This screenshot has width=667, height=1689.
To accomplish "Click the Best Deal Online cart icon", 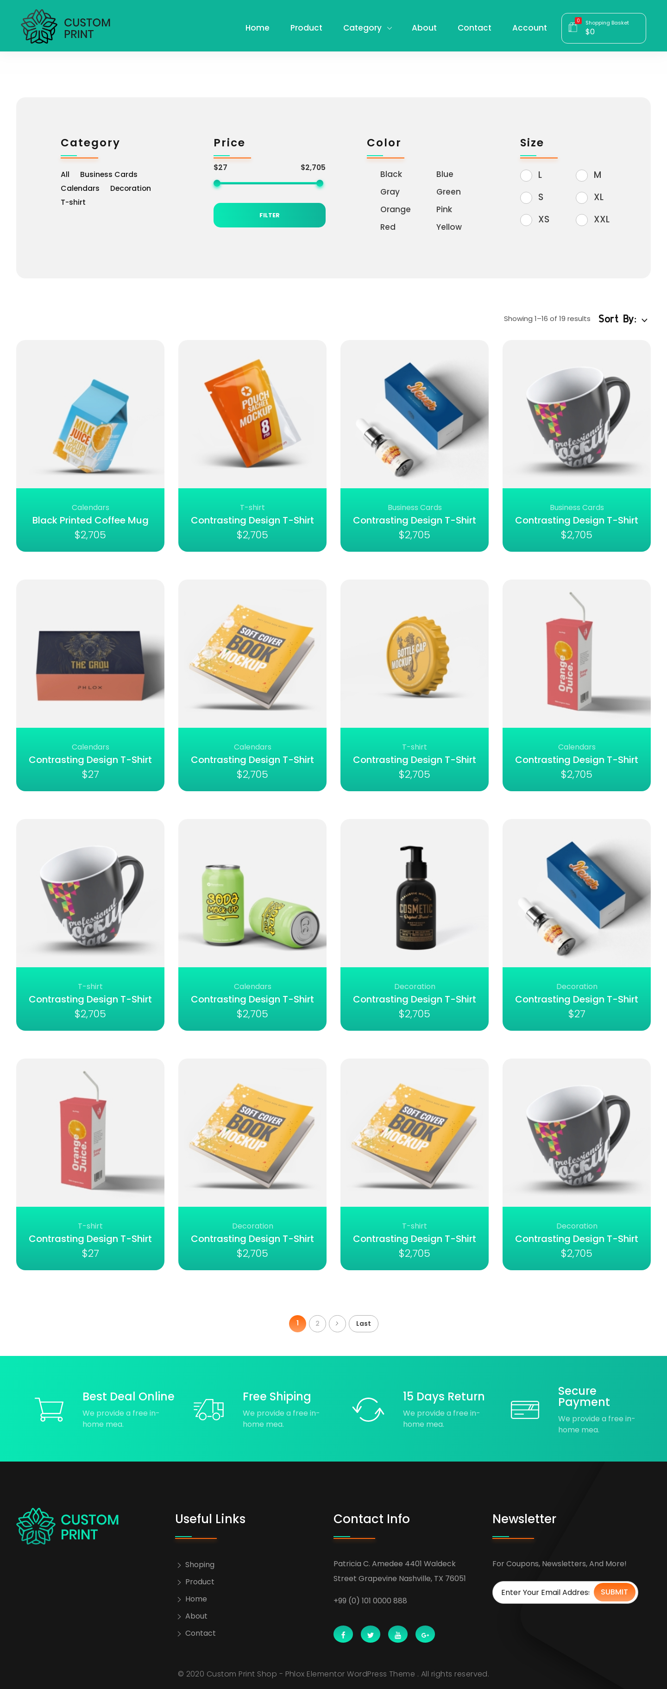I will coord(49,1409).
